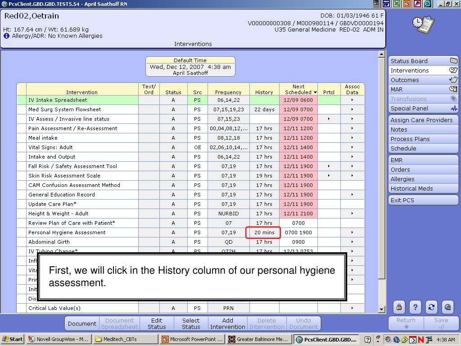The height and width of the screenshot is (346, 461).
Task: Expand Assoc Data for Personal Hygiene Assessment
Action: tap(352, 232)
